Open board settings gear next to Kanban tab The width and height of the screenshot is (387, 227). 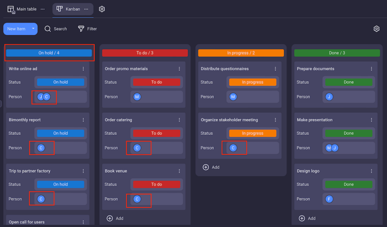click(101, 9)
